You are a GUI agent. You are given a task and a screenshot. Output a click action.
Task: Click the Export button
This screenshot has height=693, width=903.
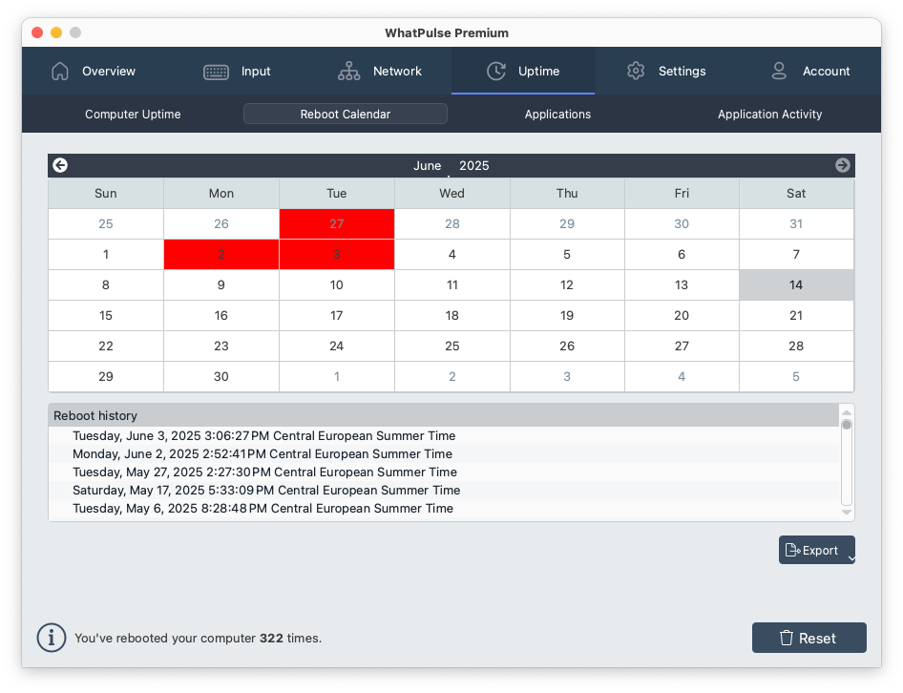click(810, 550)
